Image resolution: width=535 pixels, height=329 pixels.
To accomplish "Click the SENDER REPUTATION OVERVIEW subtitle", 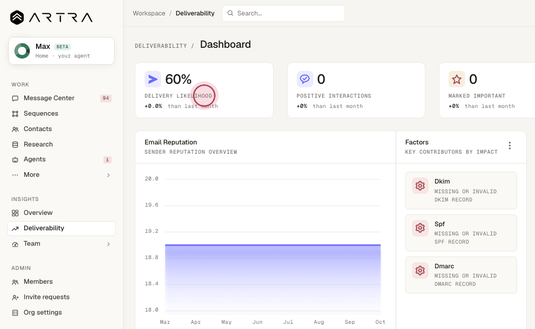I will point(191,152).
